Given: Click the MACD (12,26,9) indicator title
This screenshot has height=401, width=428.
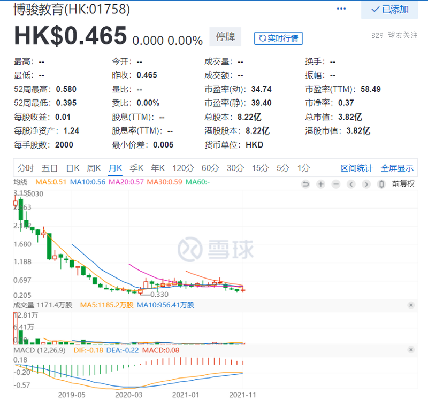Looking at the screenshot, I should coord(40,350).
